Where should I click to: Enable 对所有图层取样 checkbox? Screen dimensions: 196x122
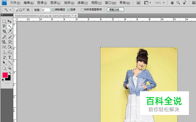tap(82, 10)
